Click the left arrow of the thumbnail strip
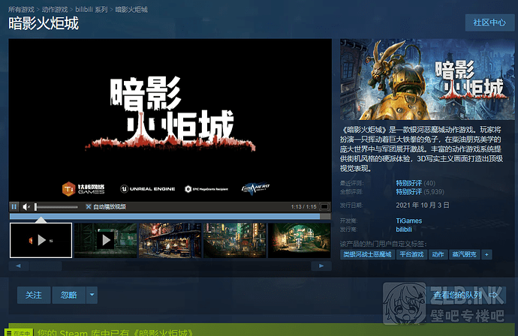This screenshot has width=518, height=336. click(18, 265)
